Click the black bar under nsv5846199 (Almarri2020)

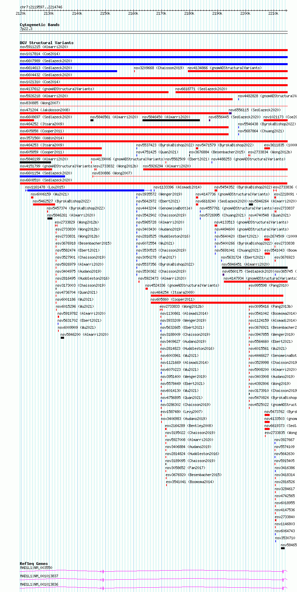(35, 162)
